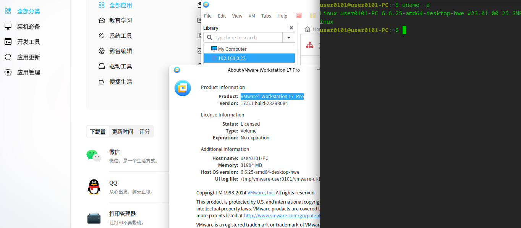Click the red square VMware toolbar icon
The height and width of the screenshot is (228, 521).
click(299, 16)
